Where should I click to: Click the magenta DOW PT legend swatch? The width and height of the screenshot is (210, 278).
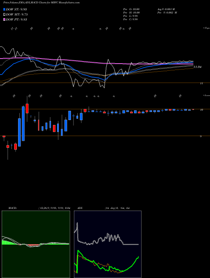coord(4,19)
